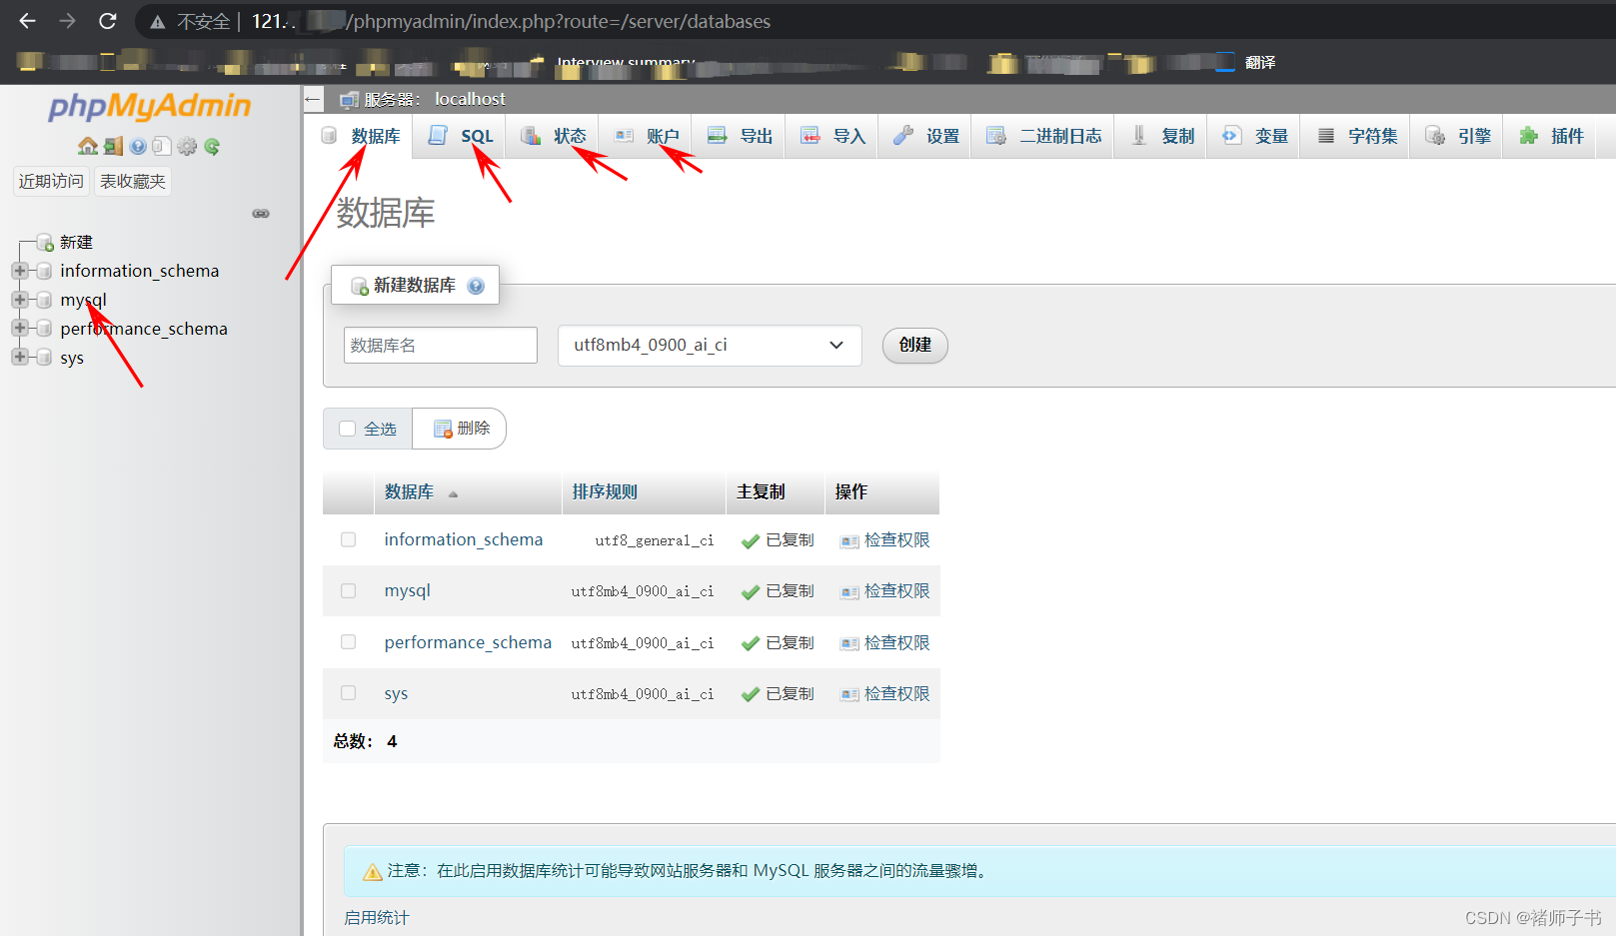Click 检查权限 link in the sys row
1616x936 pixels.
pos(897,693)
